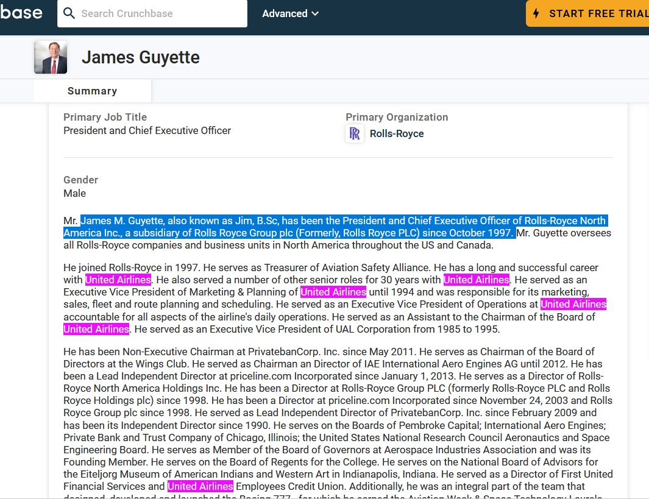Click the Primary Job Title label
Image resolution: width=649 pixels, height=499 pixels.
coord(105,117)
